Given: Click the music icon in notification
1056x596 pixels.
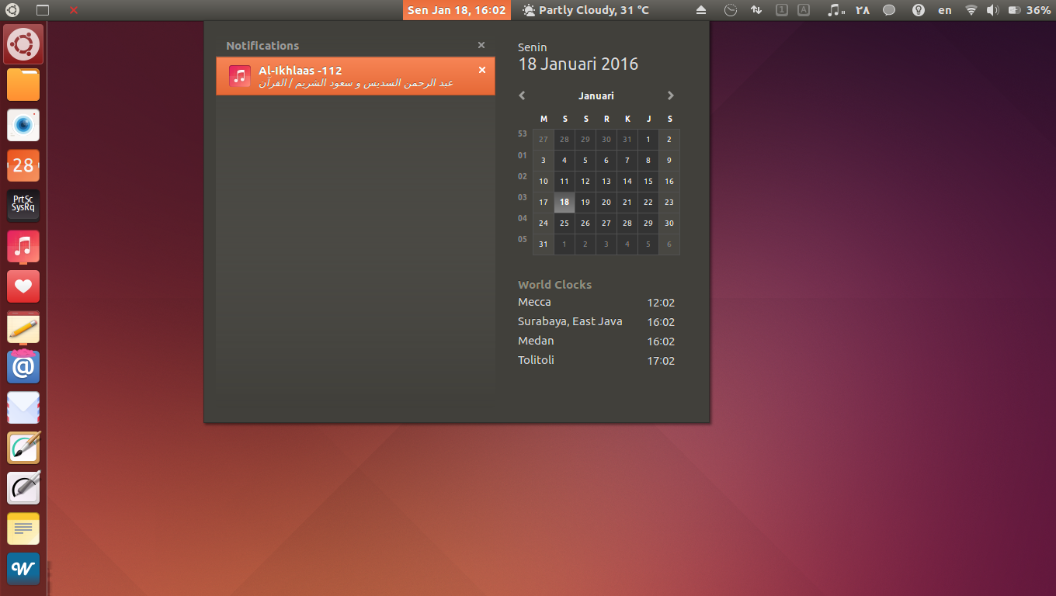Looking at the screenshot, I should [x=240, y=76].
